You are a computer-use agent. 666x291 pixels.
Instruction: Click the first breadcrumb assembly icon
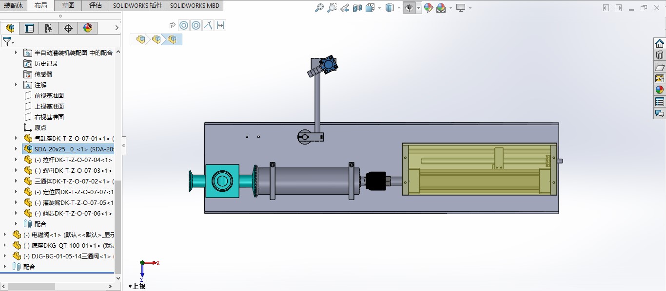[x=141, y=39]
